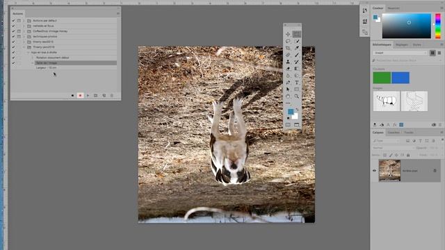
Task: Open the collapsed History panel icon
Action: pyautogui.click(x=365, y=11)
